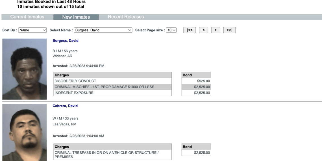
Task: Go to previous page with < button
Action: (203, 30)
